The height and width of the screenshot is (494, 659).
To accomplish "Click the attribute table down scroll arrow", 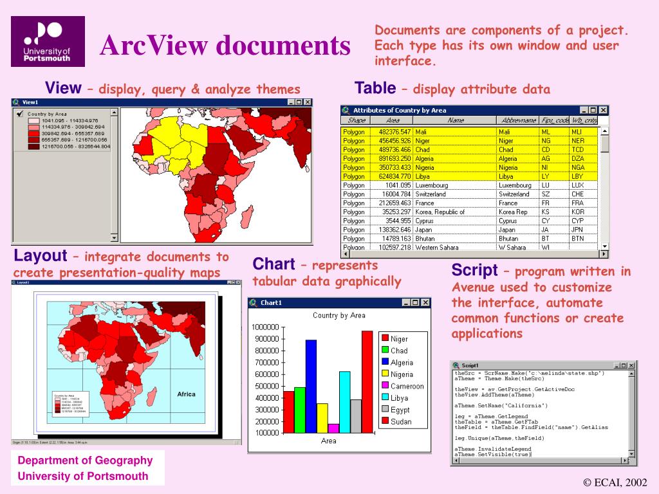I will click(605, 246).
